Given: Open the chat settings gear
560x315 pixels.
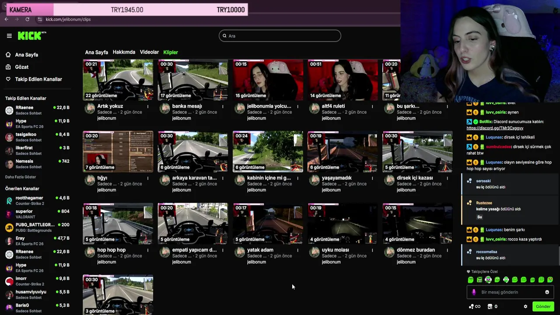Looking at the screenshot, I should (525, 307).
